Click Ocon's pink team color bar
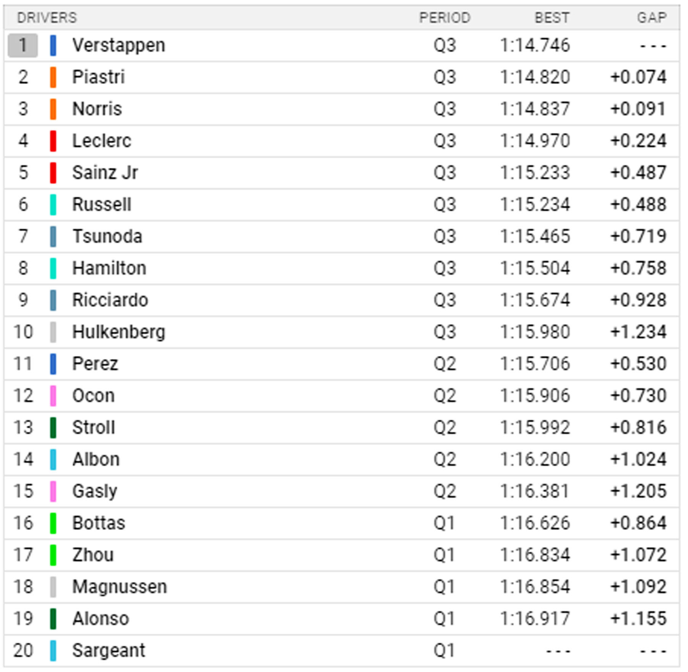Screen dimensions: 688x672 tap(53, 396)
